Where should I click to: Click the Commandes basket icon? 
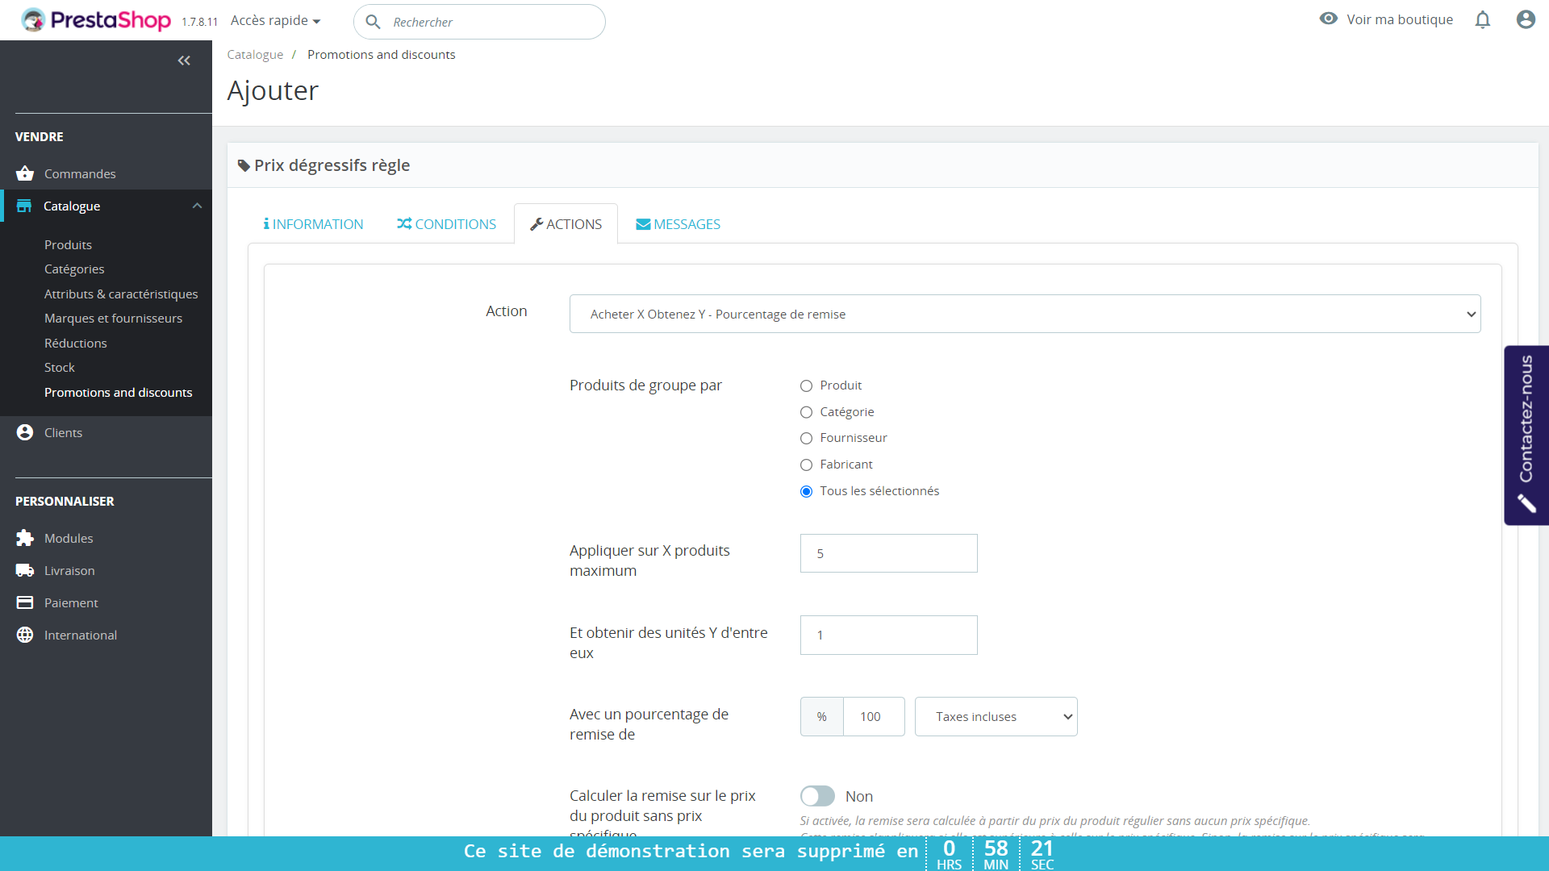click(25, 173)
